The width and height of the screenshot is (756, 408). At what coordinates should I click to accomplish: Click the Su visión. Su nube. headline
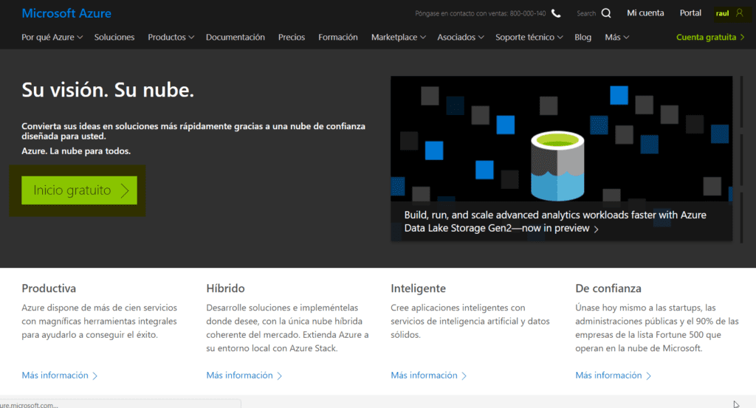pos(108,89)
